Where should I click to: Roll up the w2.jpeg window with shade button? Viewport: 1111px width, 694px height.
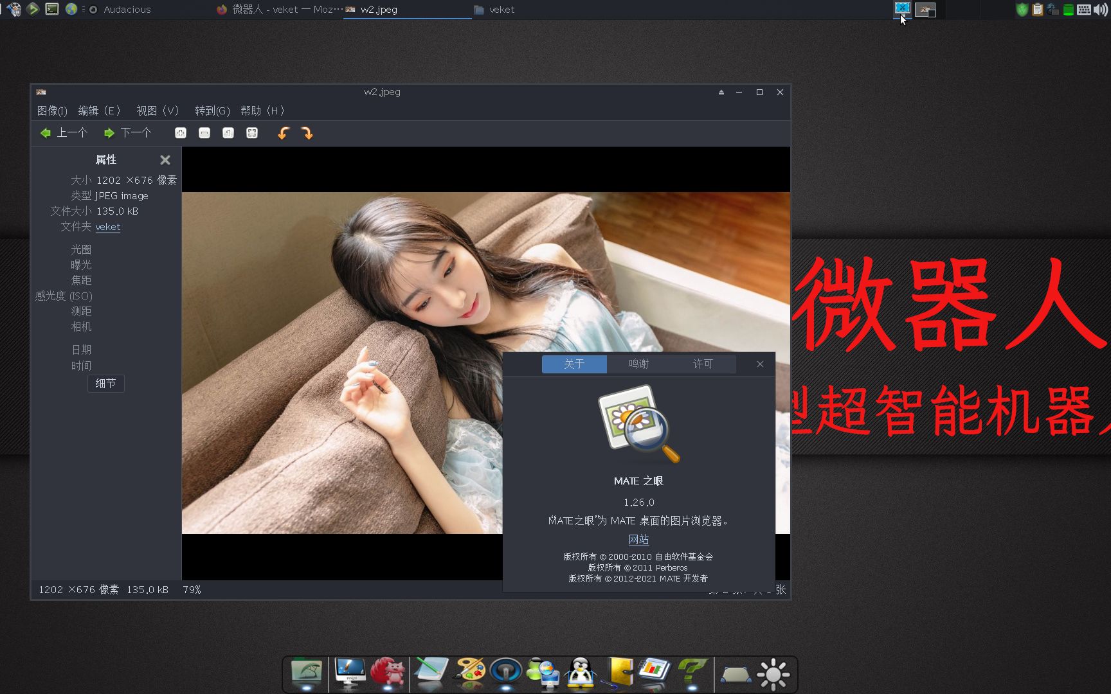(x=721, y=92)
